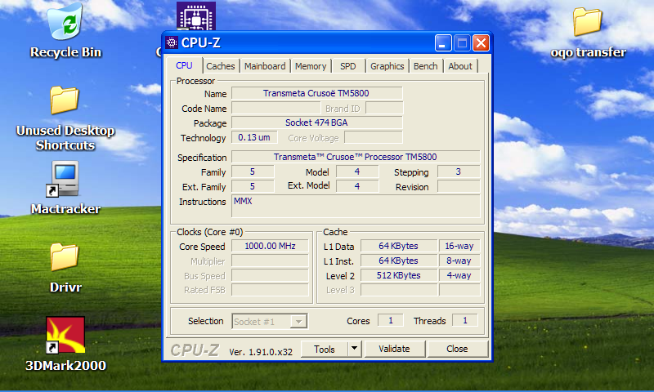
Task: Click the Close button in CPU-Z
Action: click(x=457, y=349)
